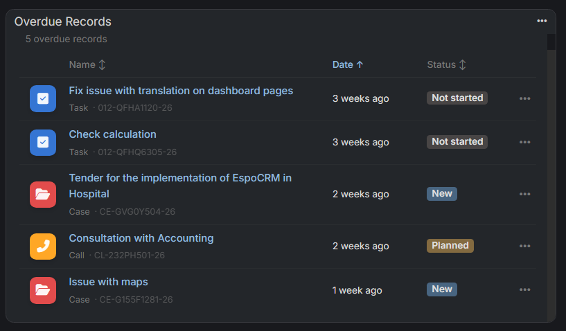Open the Consultation with Accounting call record
Viewport: 566px width, 331px height.
(x=141, y=238)
